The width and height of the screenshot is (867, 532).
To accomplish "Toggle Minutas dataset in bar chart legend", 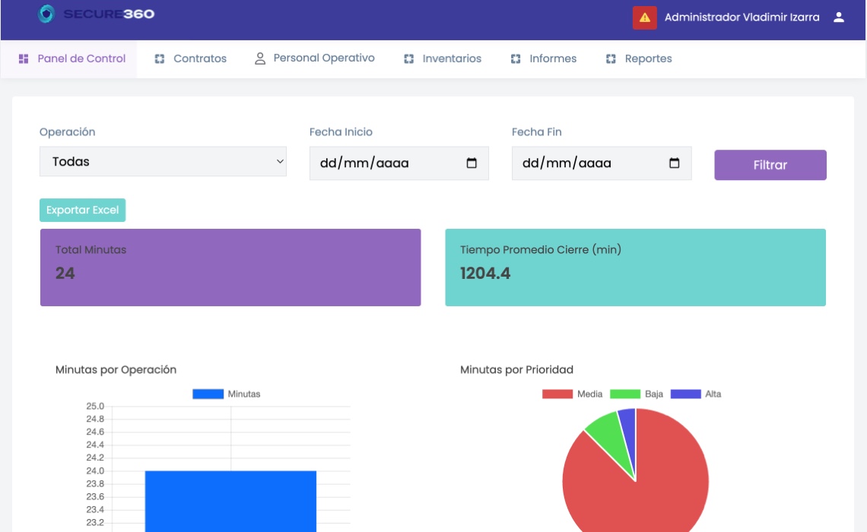I will [226, 394].
